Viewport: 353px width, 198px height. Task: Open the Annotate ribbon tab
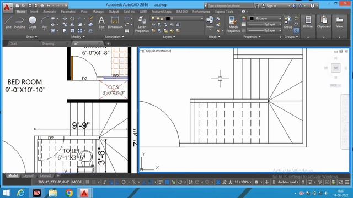coord(49,12)
